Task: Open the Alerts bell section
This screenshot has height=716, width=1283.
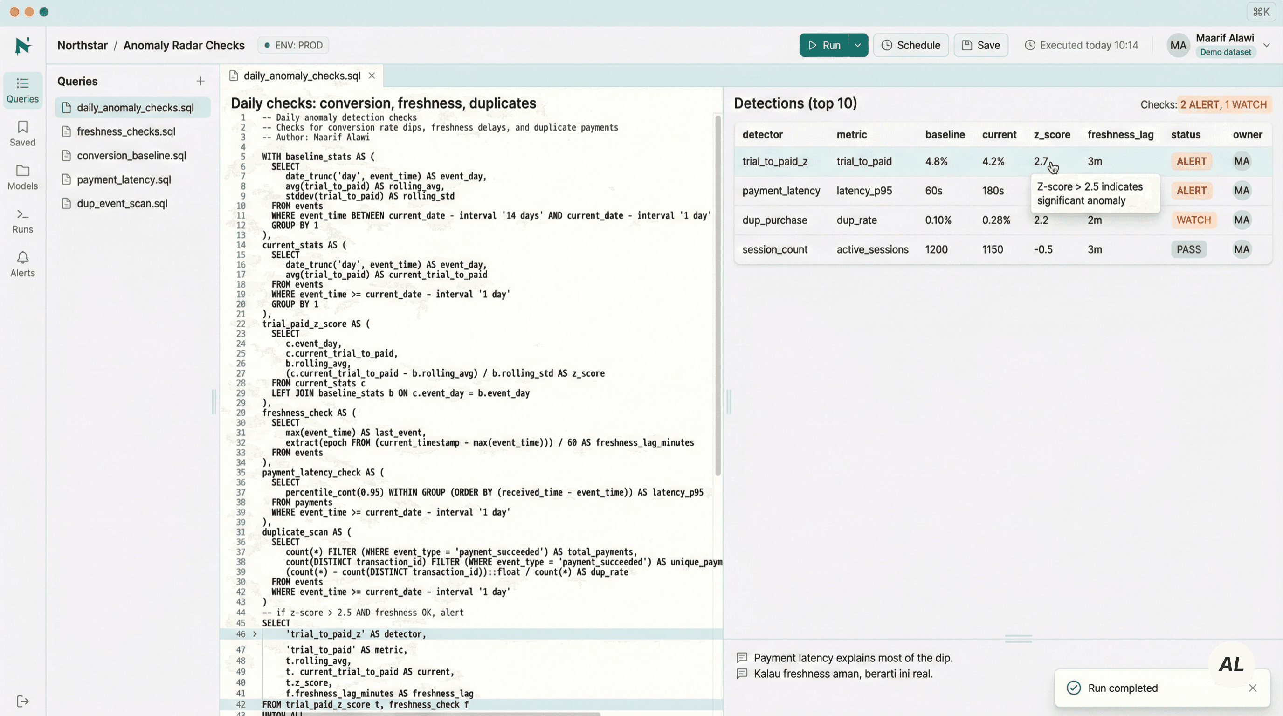Action: coord(22,264)
